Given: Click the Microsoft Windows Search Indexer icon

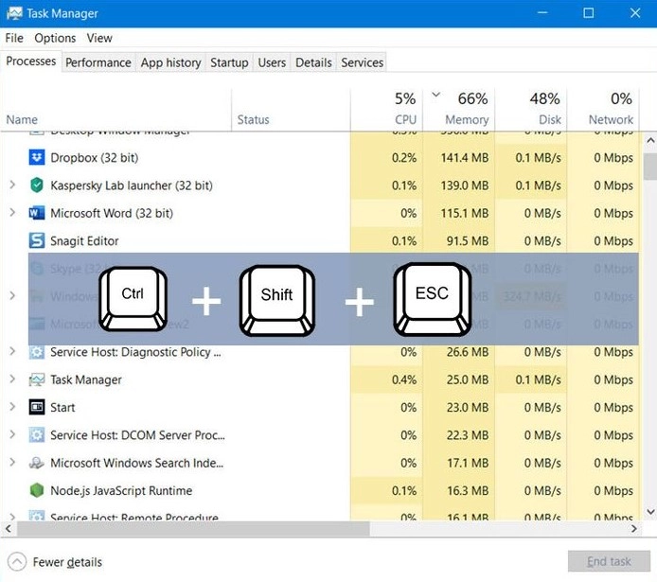Looking at the screenshot, I should pyautogui.click(x=37, y=463).
